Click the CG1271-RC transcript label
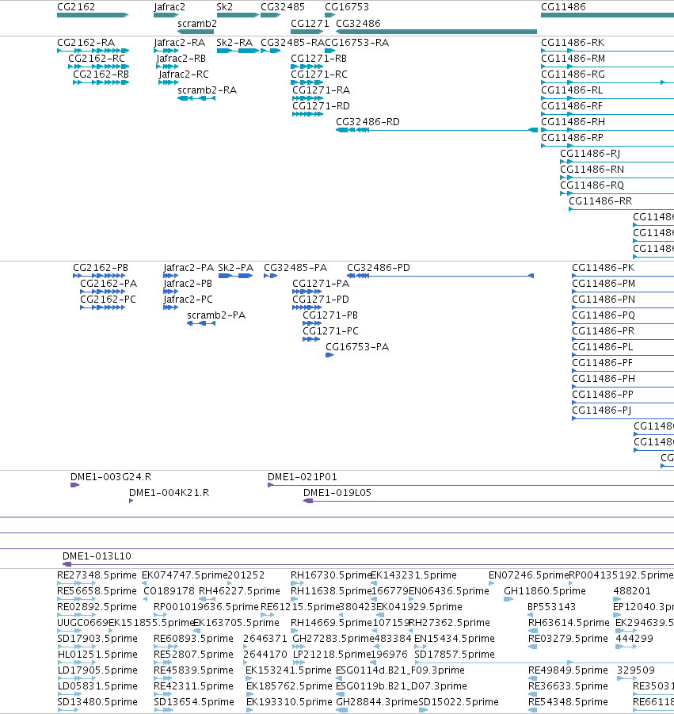 [x=319, y=74]
